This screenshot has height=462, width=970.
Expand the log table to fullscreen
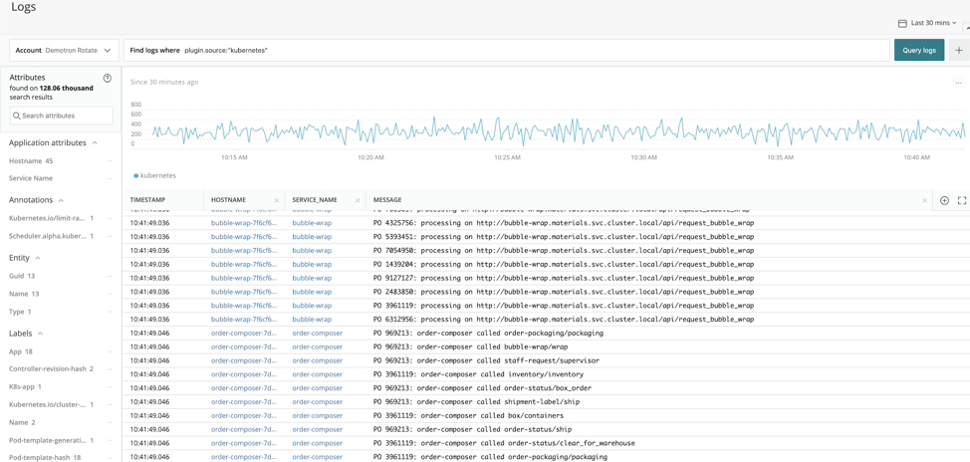tap(961, 200)
